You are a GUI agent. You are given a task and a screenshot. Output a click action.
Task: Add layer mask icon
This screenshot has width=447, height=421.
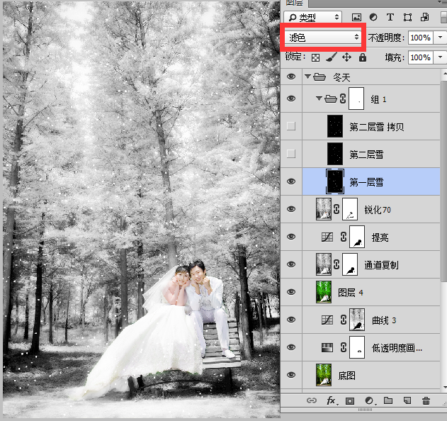[350, 401]
